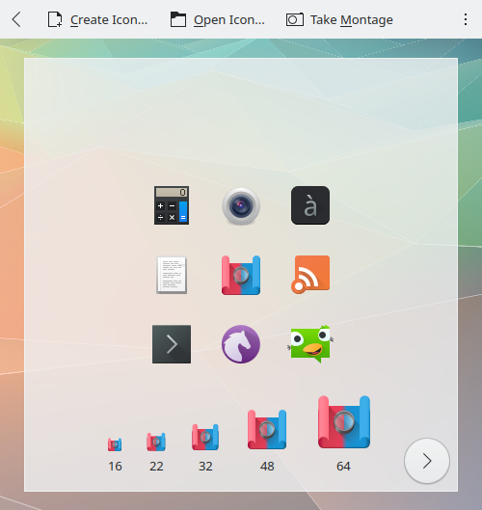Click the "22" size label

pyautogui.click(x=156, y=466)
